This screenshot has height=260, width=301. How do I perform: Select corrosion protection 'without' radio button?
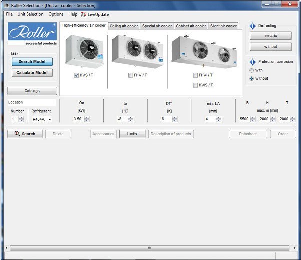251,78
